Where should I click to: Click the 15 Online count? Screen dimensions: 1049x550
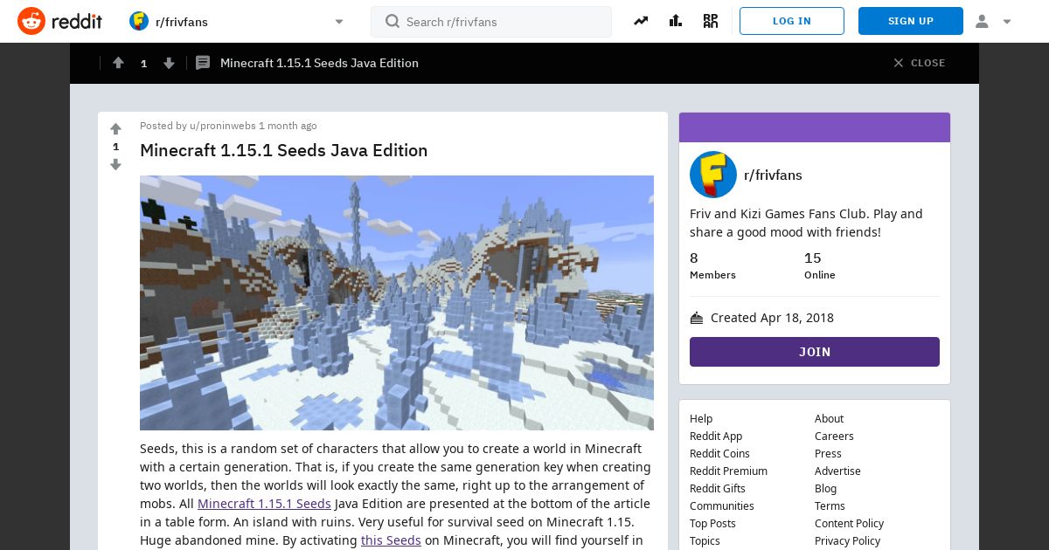click(x=820, y=265)
